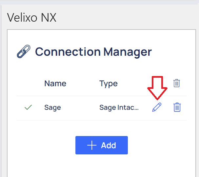
Task: Select the Sage connection name
Action: click(52, 108)
